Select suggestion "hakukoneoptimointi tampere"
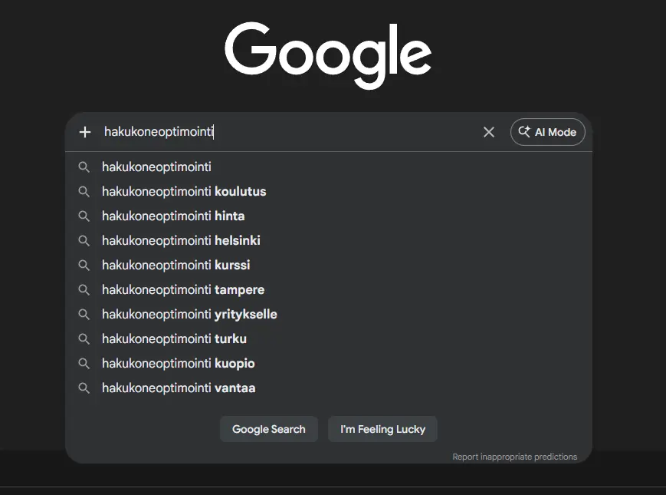The image size is (666, 495). tap(182, 289)
